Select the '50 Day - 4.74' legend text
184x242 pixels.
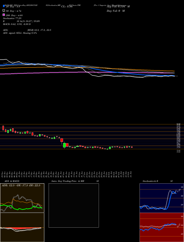click(14, 11)
